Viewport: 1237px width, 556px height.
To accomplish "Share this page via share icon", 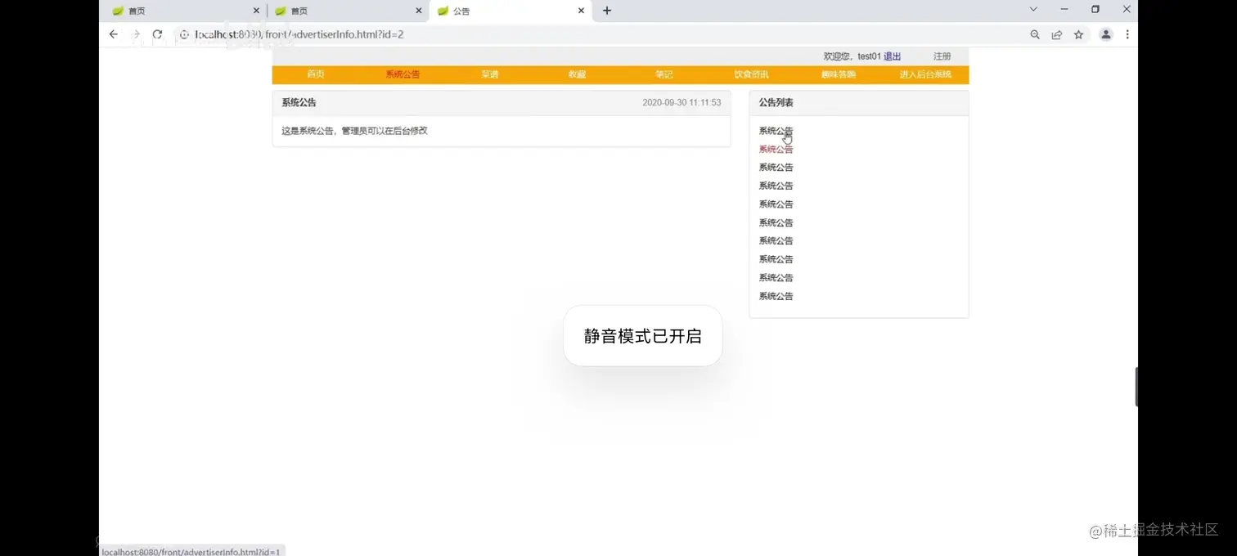I will pyautogui.click(x=1057, y=34).
